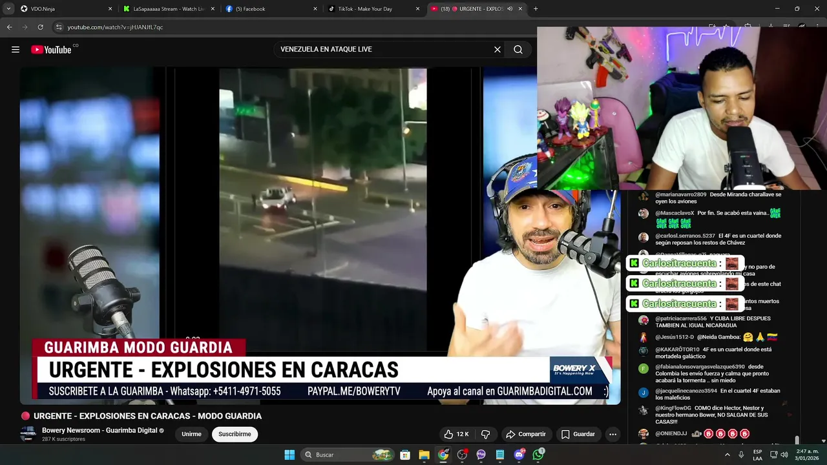Switch the ESP LAA input language
This screenshot has height=465, width=827.
(757, 455)
